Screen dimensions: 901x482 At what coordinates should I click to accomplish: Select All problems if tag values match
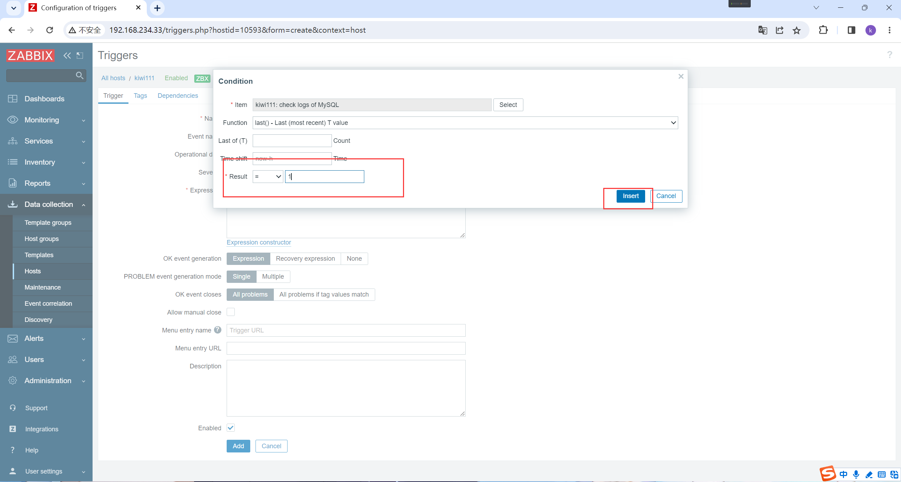pos(324,294)
